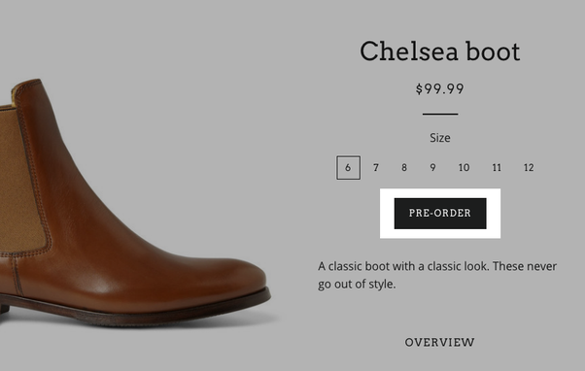
Task: Click the Chelsea boot product title
Action: point(440,51)
